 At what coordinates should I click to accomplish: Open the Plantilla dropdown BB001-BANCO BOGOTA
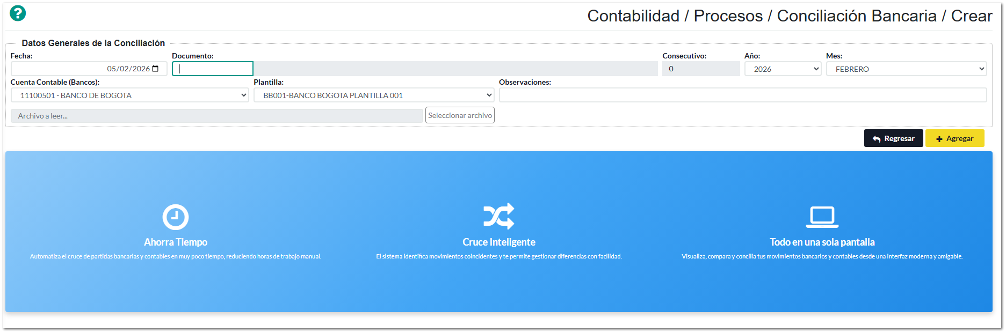click(374, 95)
